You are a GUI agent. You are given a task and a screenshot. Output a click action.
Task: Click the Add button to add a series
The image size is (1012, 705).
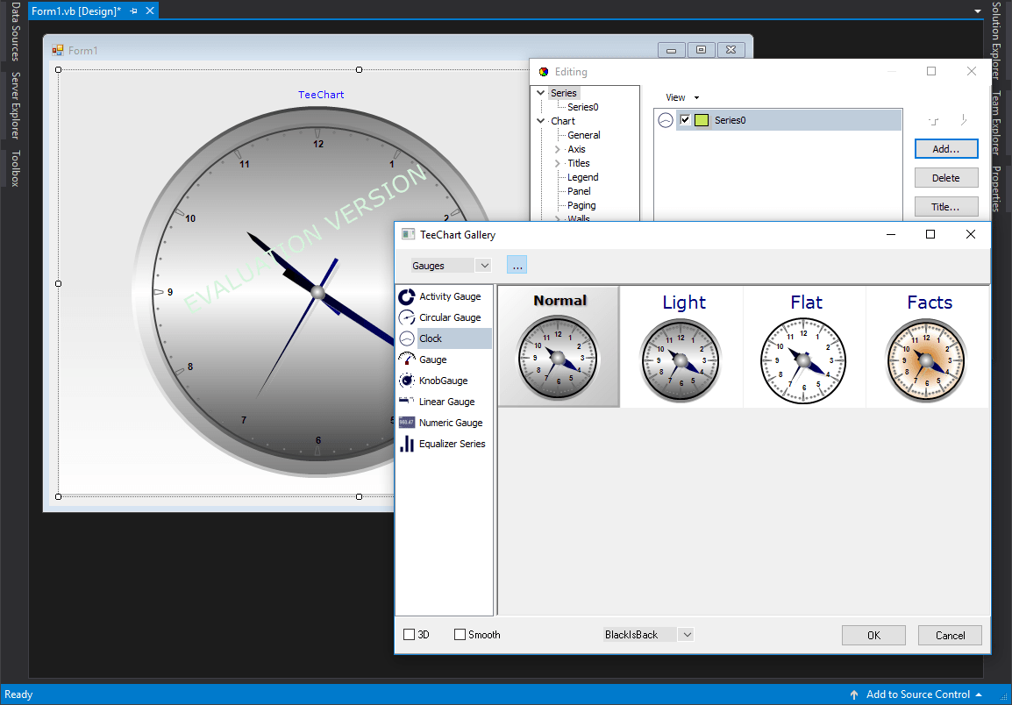tap(946, 148)
